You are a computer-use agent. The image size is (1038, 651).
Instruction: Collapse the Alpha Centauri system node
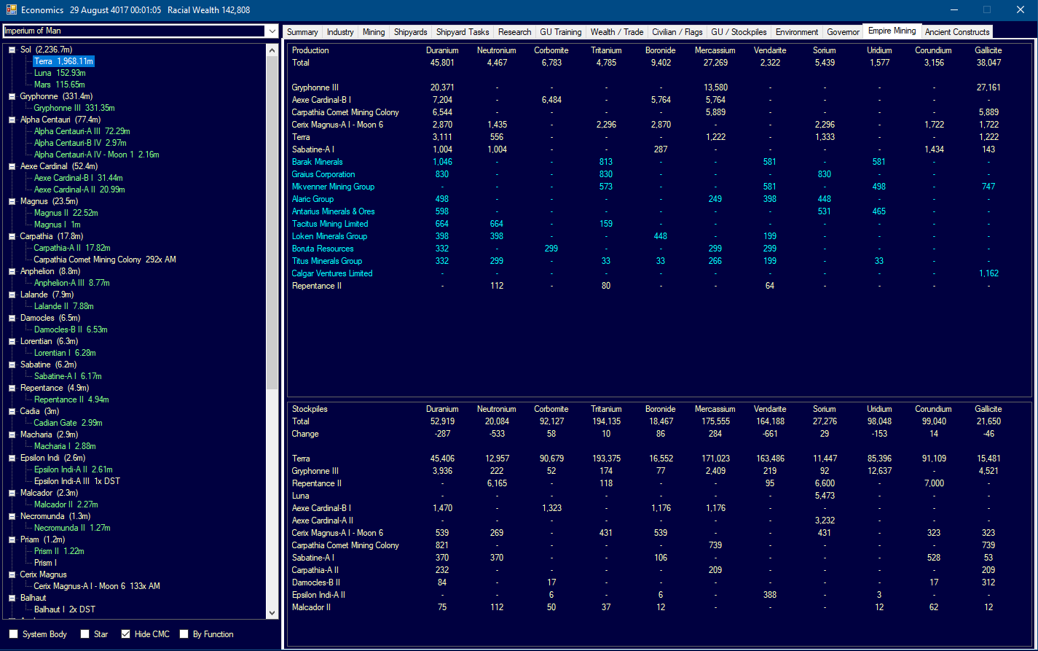coord(12,120)
